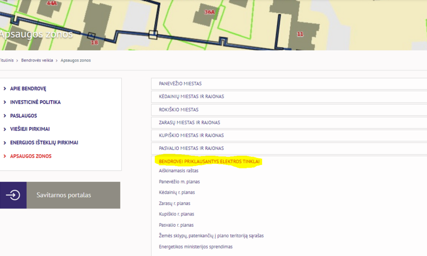The image size is (427, 256).
Task: Open the Aiškinamasis raštas link
Action: [179, 171]
